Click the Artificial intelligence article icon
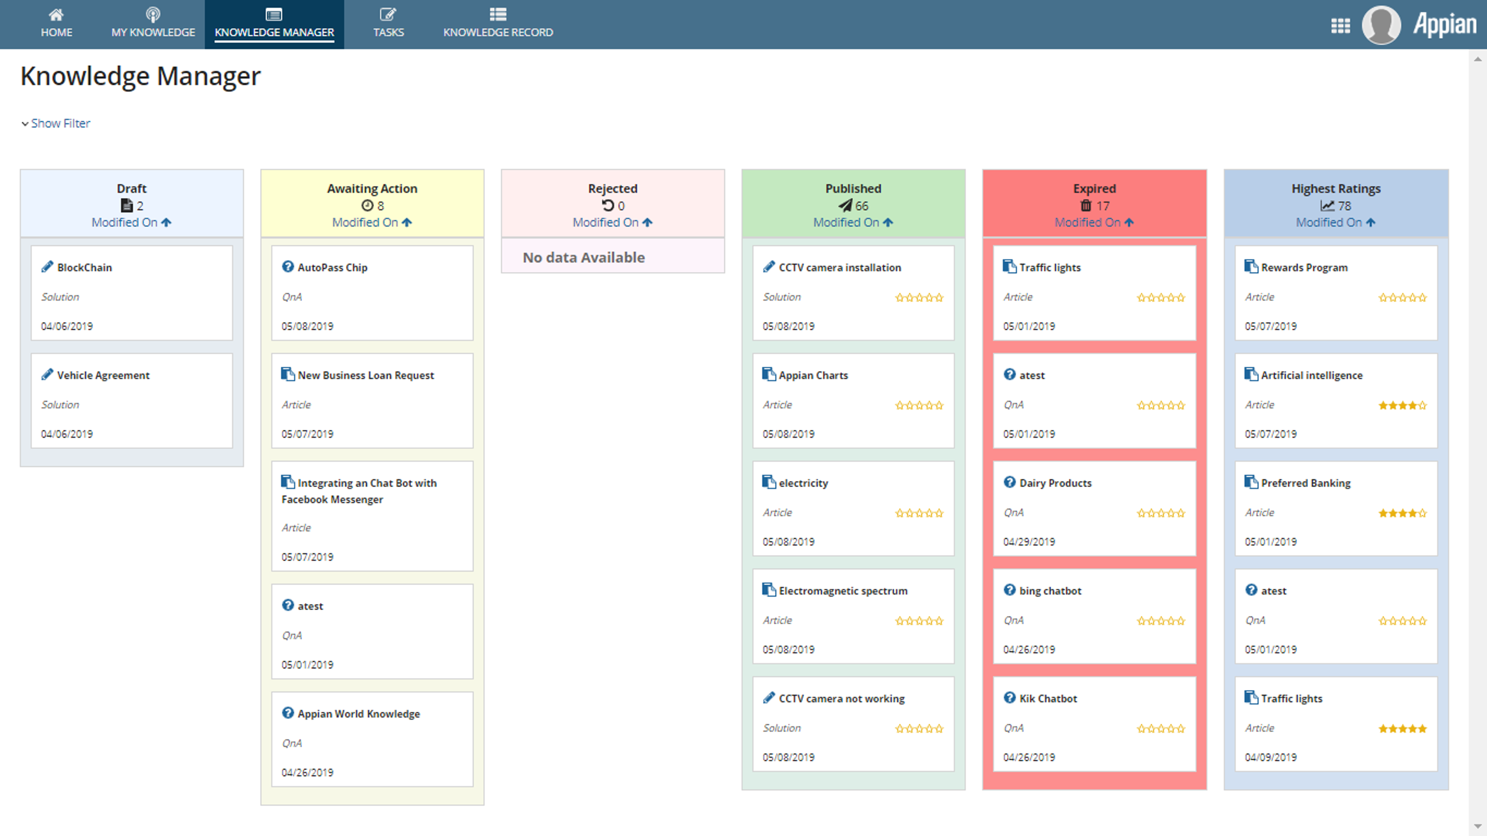1487x836 pixels. tap(1252, 374)
